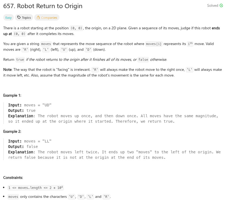Click the "Output: true" line in Example 1

(x=22, y=110)
